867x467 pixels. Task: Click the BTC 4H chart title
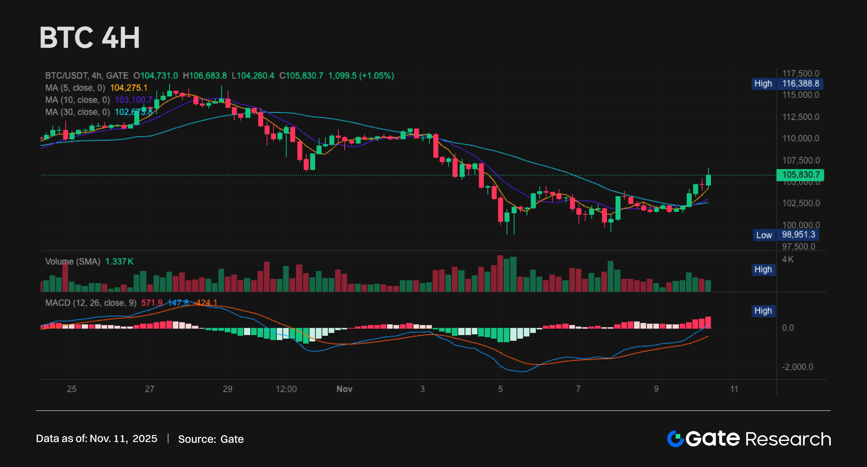tap(90, 38)
